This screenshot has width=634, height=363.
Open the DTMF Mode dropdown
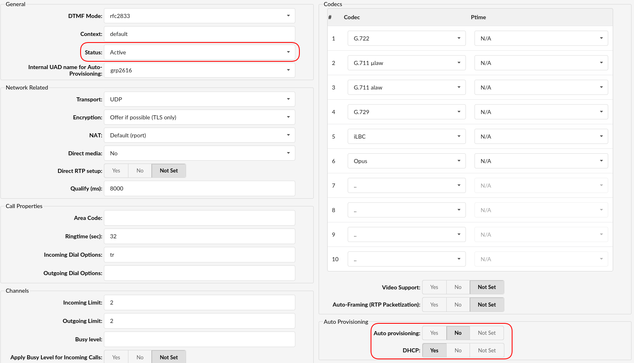pos(199,16)
